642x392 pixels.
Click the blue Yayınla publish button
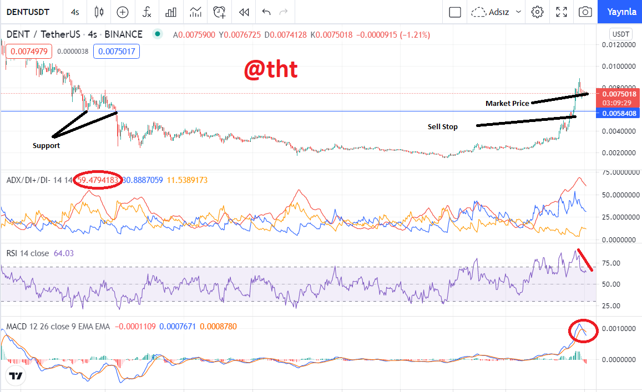click(621, 12)
